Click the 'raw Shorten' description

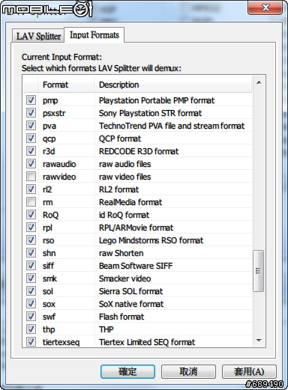tap(121, 253)
